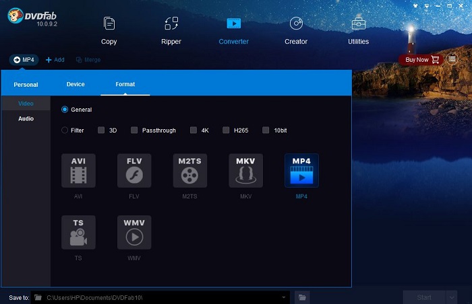This screenshot has width=472, height=304.
Task: Click Buy Now button
Action: (421, 60)
